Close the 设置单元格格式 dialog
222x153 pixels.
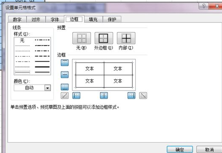216,6
